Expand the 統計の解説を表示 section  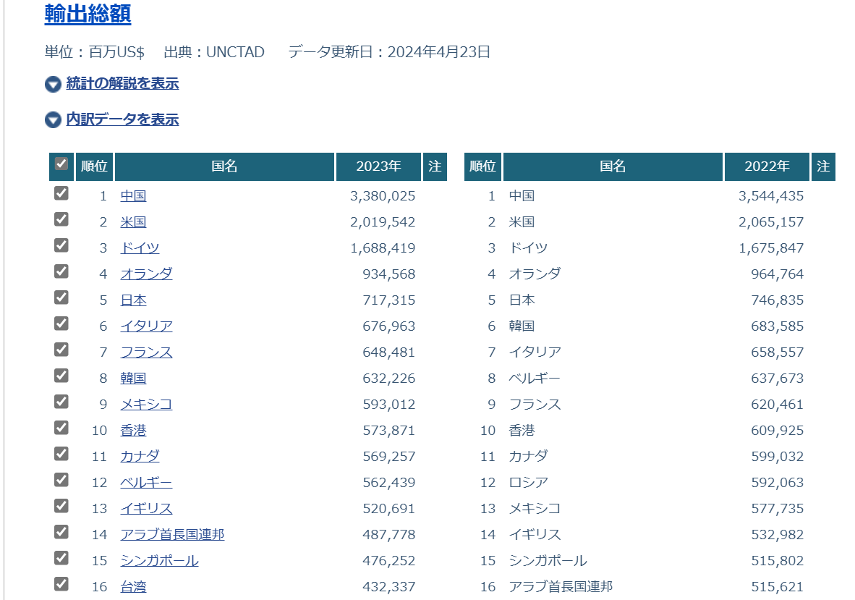coord(122,84)
